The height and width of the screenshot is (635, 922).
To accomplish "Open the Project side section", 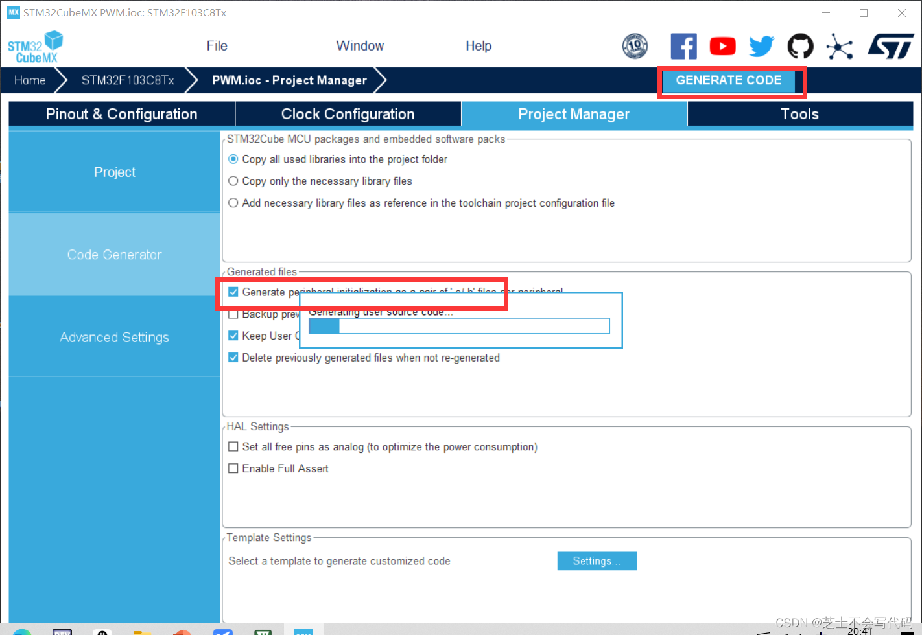I will pos(115,172).
